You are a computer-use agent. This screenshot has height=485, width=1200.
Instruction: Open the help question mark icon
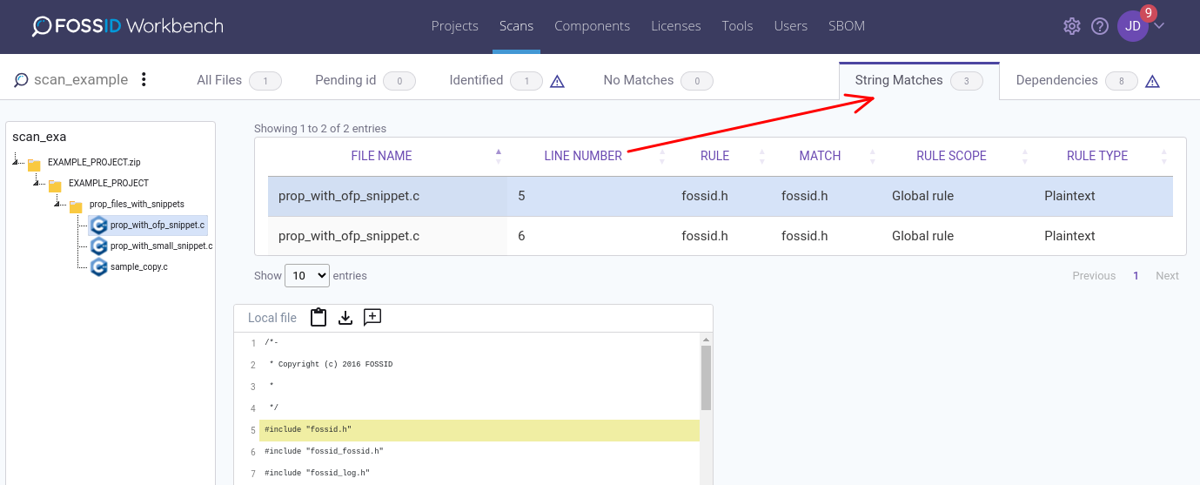1100,26
